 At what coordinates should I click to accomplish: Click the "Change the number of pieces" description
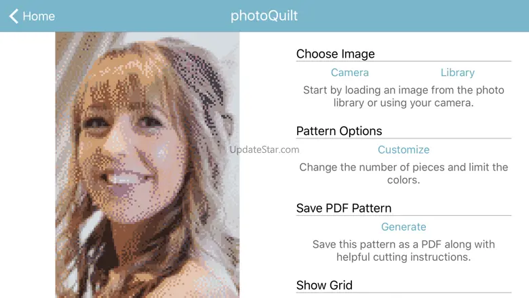click(404, 174)
